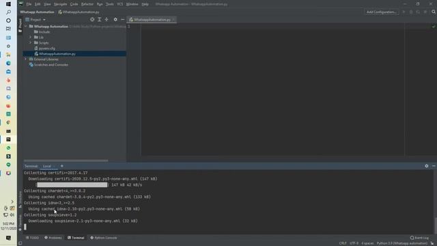Screen dimensions: 437x246
Task: Open the Tools menu
Action: pos(110,4)
